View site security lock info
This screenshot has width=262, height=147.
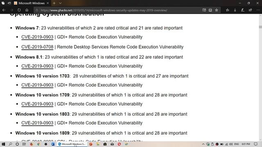(37, 10)
